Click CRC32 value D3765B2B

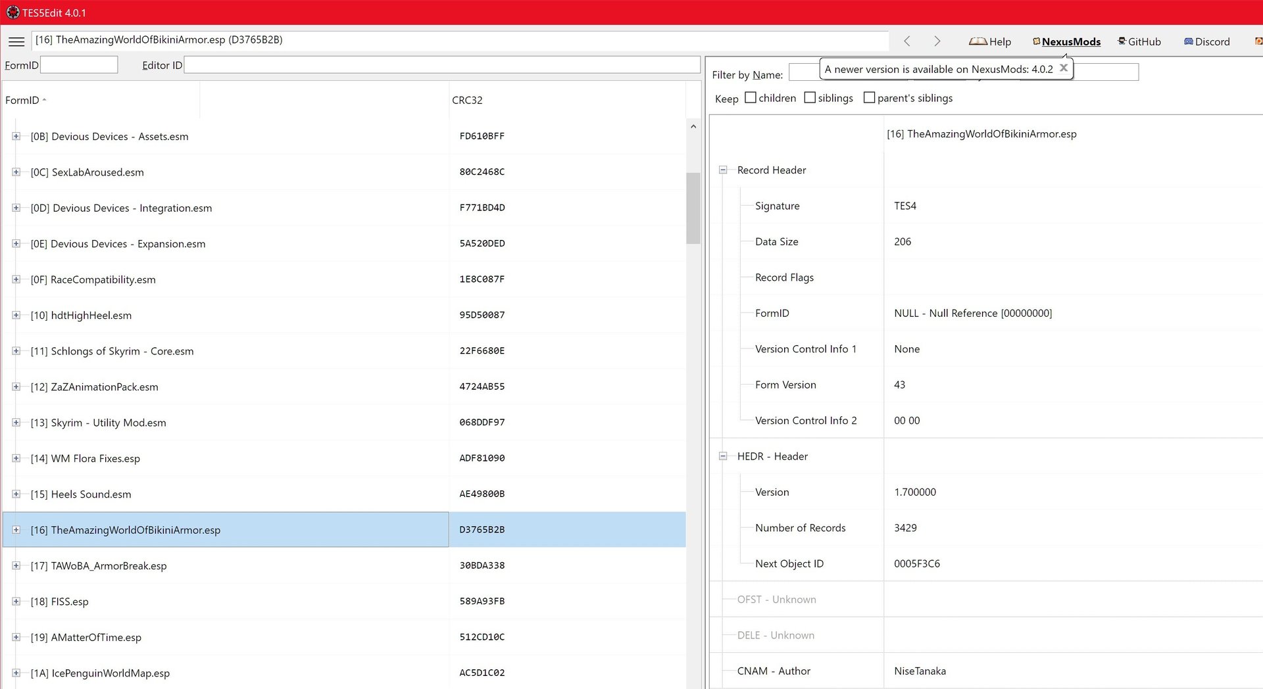tap(482, 530)
